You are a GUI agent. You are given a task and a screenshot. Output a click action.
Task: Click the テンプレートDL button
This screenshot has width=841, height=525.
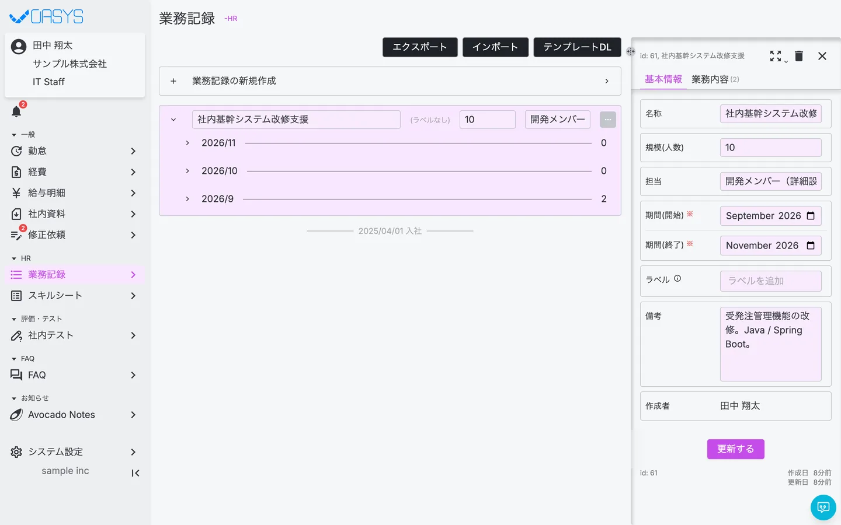point(577,47)
